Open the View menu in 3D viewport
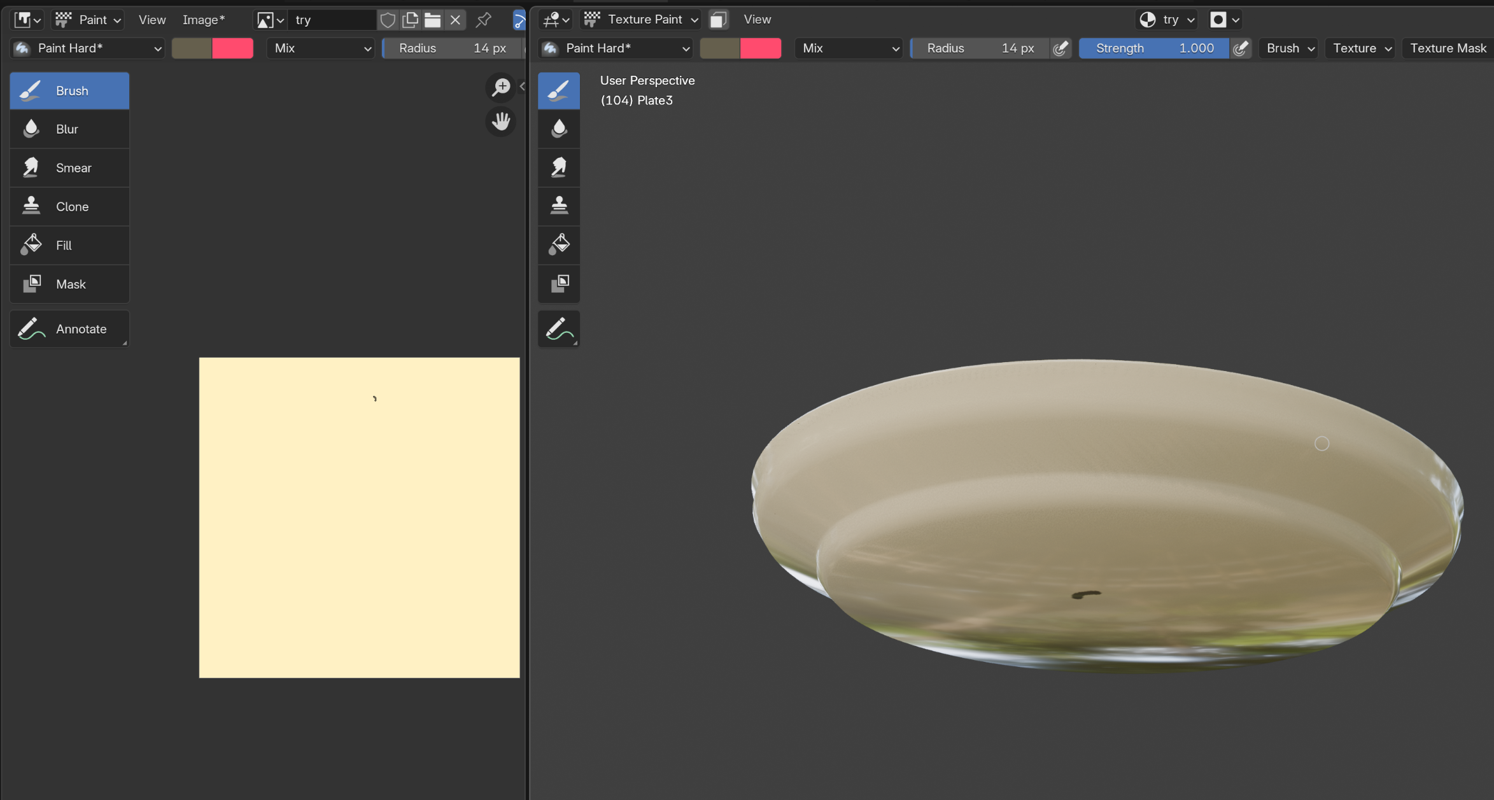This screenshot has height=800, width=1494. [x=756, y=20]
